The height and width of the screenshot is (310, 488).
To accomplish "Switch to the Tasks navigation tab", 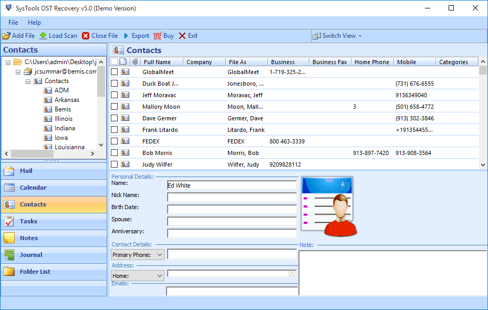I will tap(54, 221).
